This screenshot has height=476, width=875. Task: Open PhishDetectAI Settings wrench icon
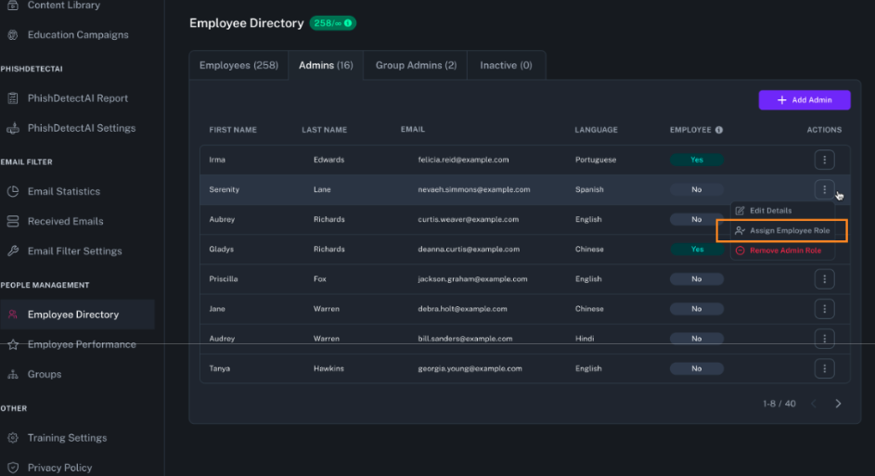[13, 128]
